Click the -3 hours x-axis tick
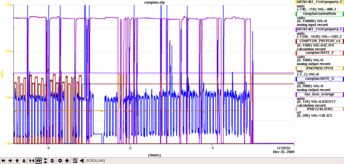Viewport: 344px width, 164px height. (48, 148)
